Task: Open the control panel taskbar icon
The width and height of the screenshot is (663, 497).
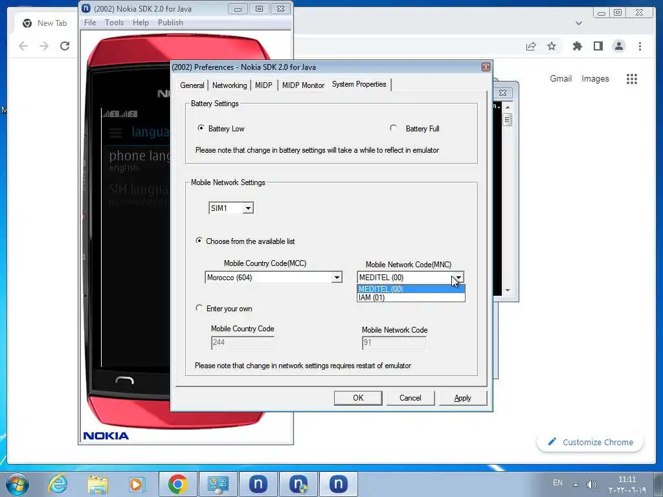Action: [218, 484]
